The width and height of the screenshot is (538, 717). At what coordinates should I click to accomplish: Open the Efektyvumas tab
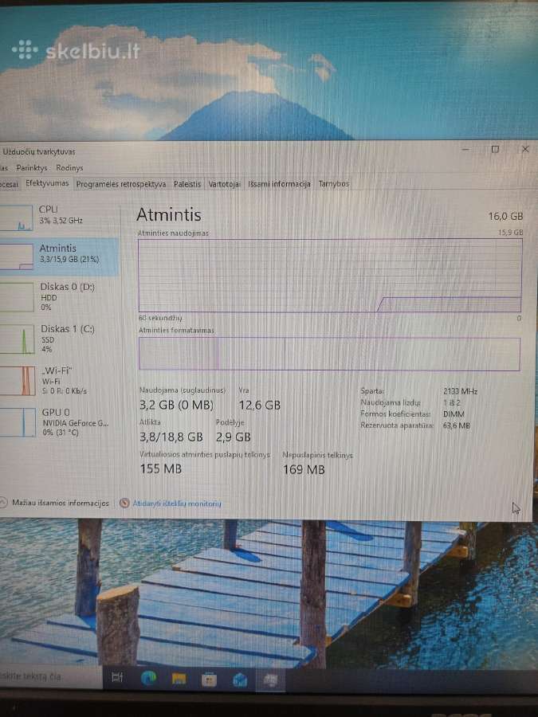click(47, 183)
